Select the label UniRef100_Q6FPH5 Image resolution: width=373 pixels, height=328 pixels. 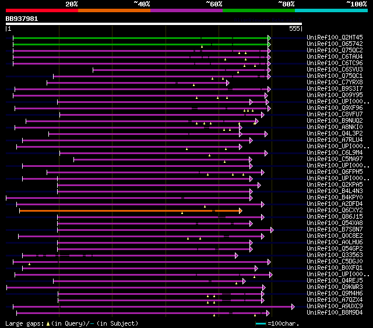tap(335, 172)
